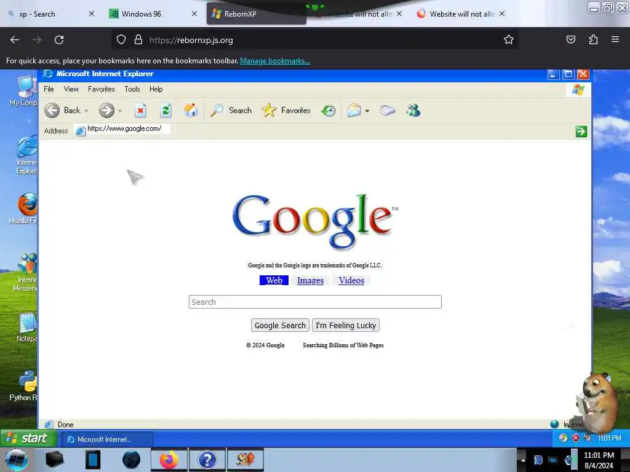Click the 11:01 PM 8/4/2024 clock
The width and height of the screenshot is (630, 472).
click(x=599, y=460)
